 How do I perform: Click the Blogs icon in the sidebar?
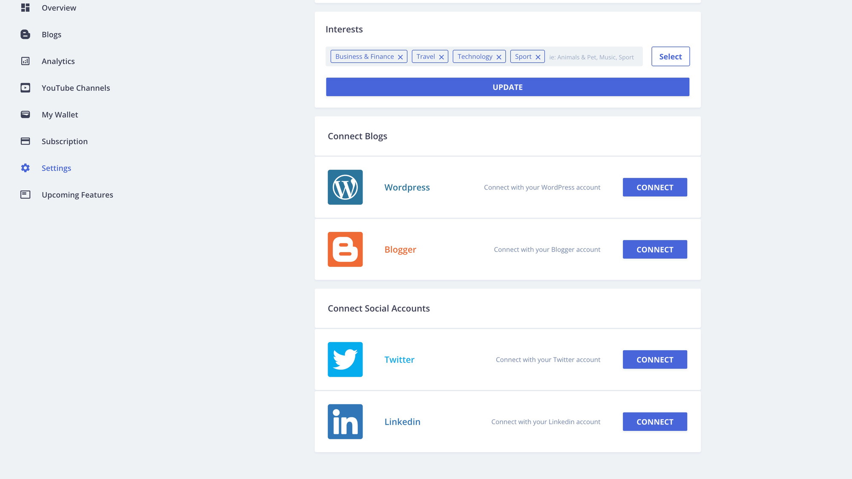point(26,34)
